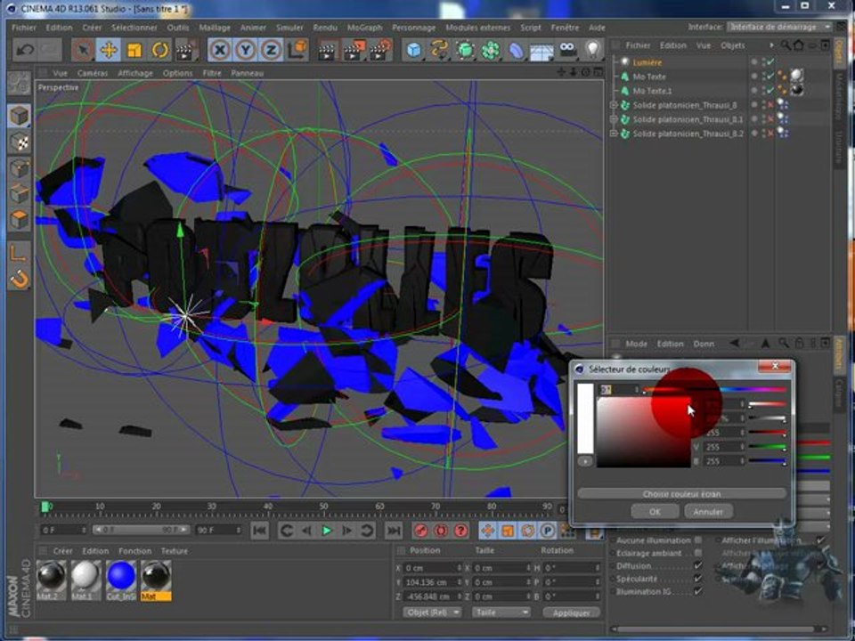Screen dimensions: 855x641
Task: Click the Y position field 104.136 cm
Action: [431, 582]
